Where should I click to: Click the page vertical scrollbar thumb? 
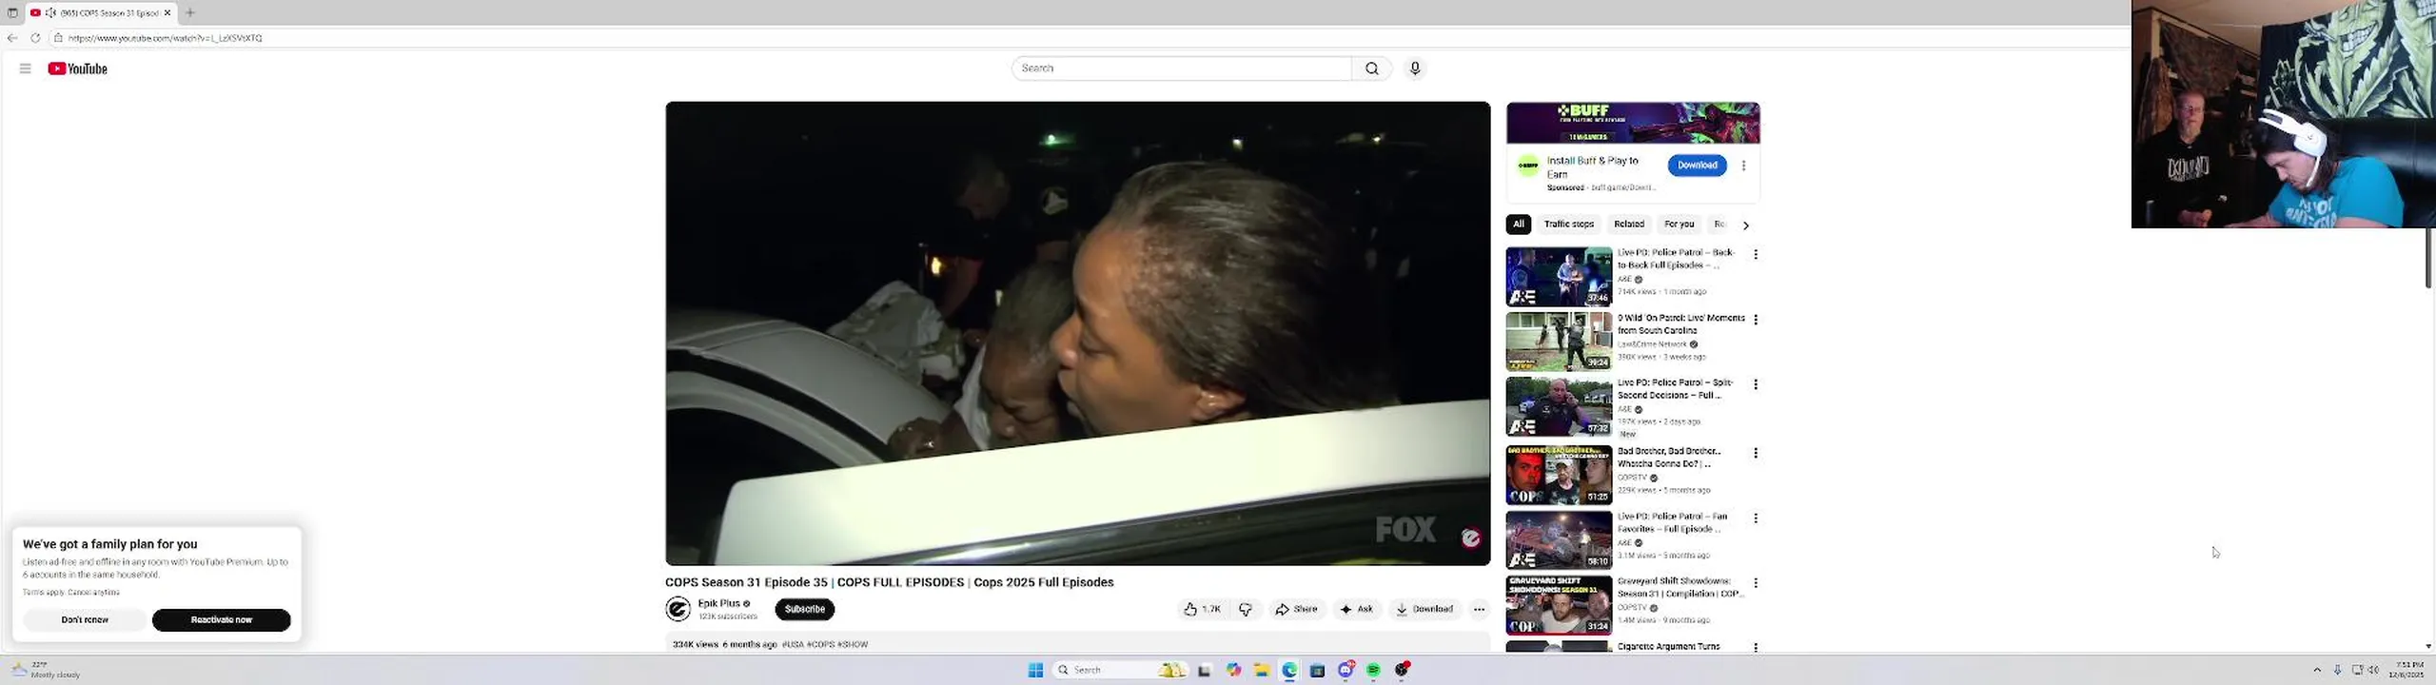(2429, 258)
